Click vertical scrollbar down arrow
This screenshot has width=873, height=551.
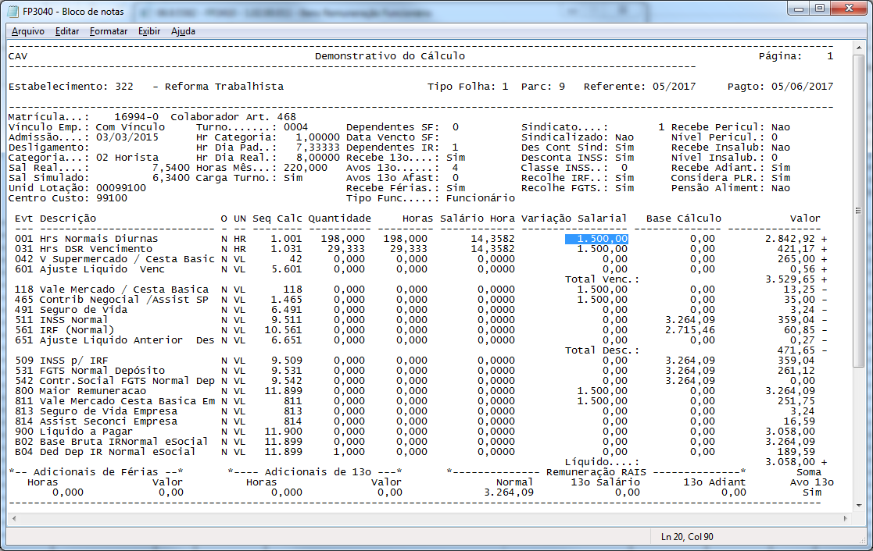point(859,506)
